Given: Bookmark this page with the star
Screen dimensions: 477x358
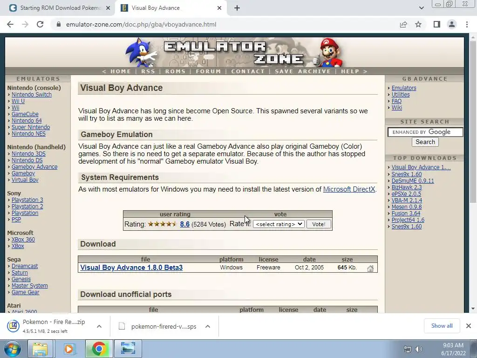Looking at the screenshot, I should tap(418, 24).
